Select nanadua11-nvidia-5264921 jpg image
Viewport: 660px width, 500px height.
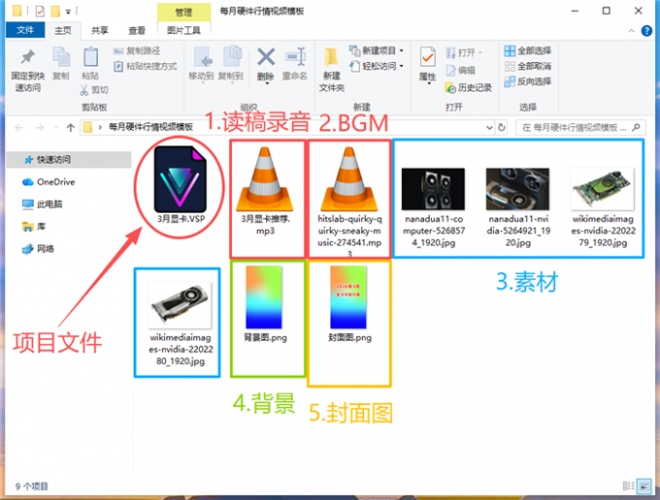coord(518,206)
